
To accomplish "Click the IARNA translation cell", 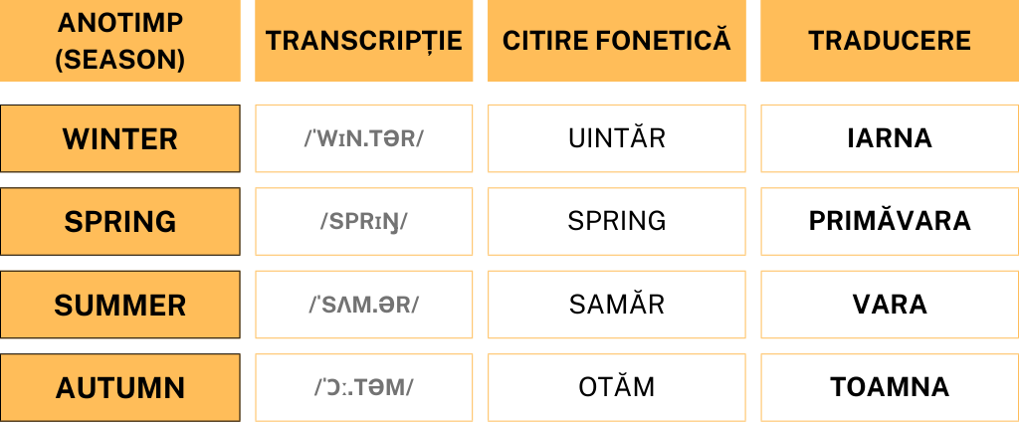I will pos(889,138).
